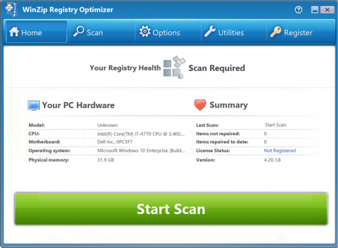The image size is (338, 248).
Task: Click the gear icon for Options
Action: coord(145,32)
